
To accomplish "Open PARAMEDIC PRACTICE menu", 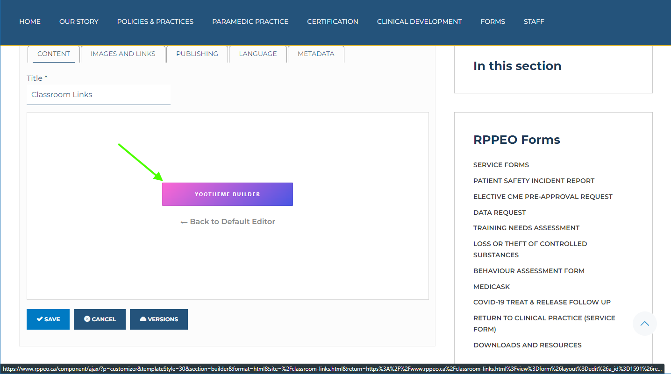I will pos(250,21).
